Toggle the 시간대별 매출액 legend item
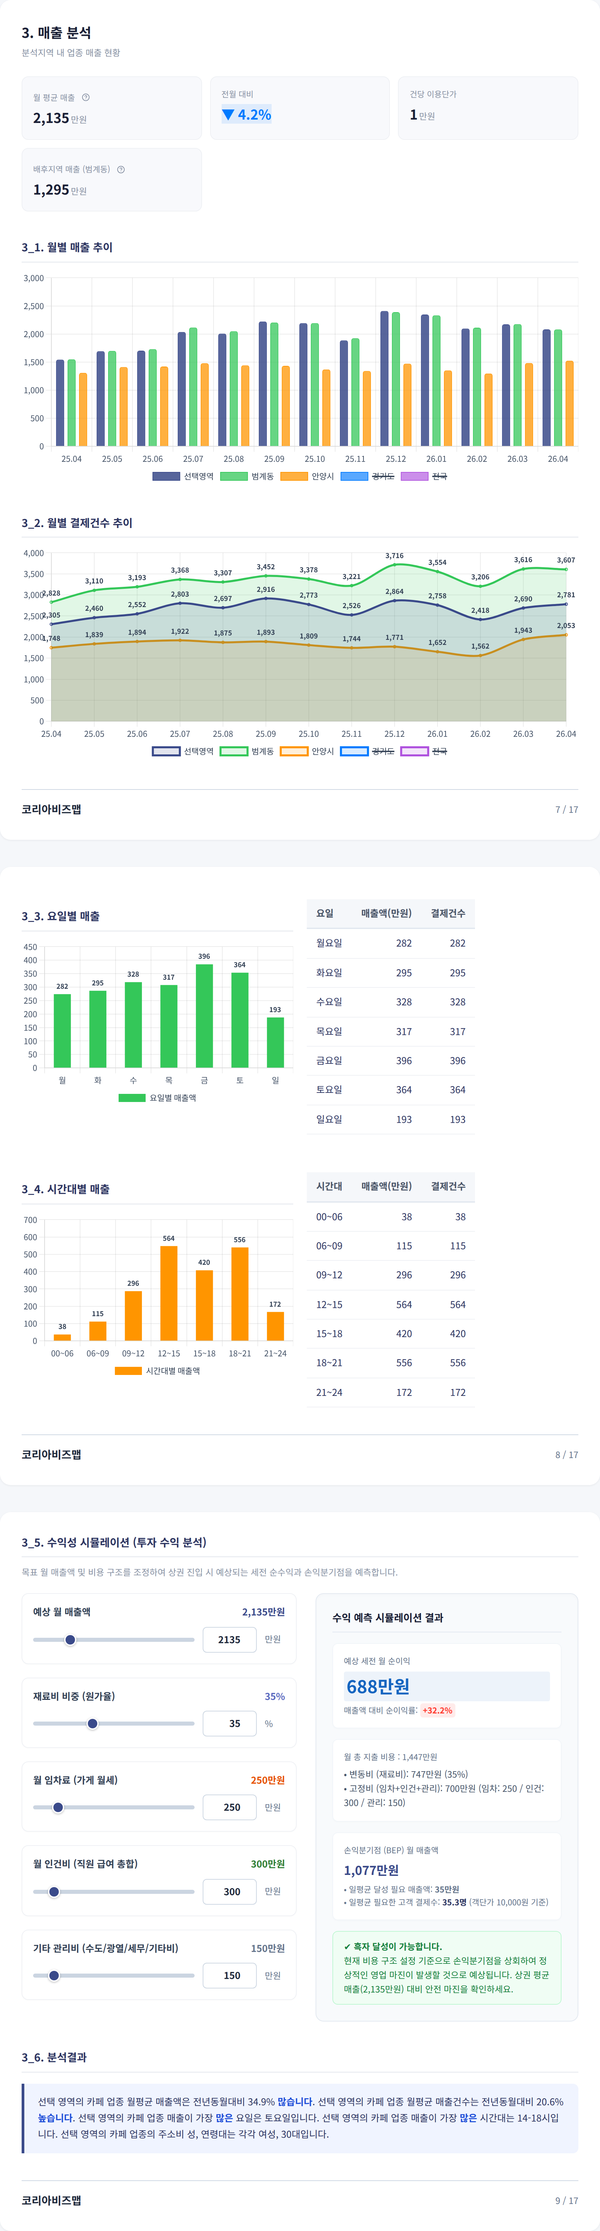The height and width of the screenshot is (2231, 600). pyautogui.click(x=157, y=1370)
